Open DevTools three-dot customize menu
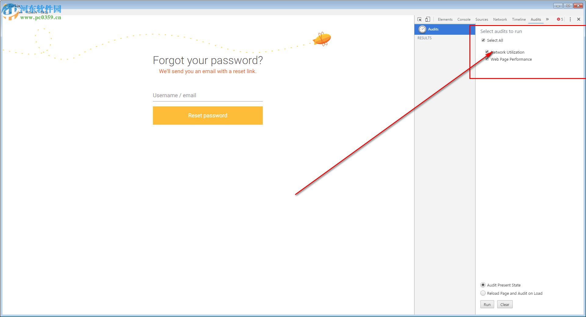The image size is (586, 317). point(570,19)
